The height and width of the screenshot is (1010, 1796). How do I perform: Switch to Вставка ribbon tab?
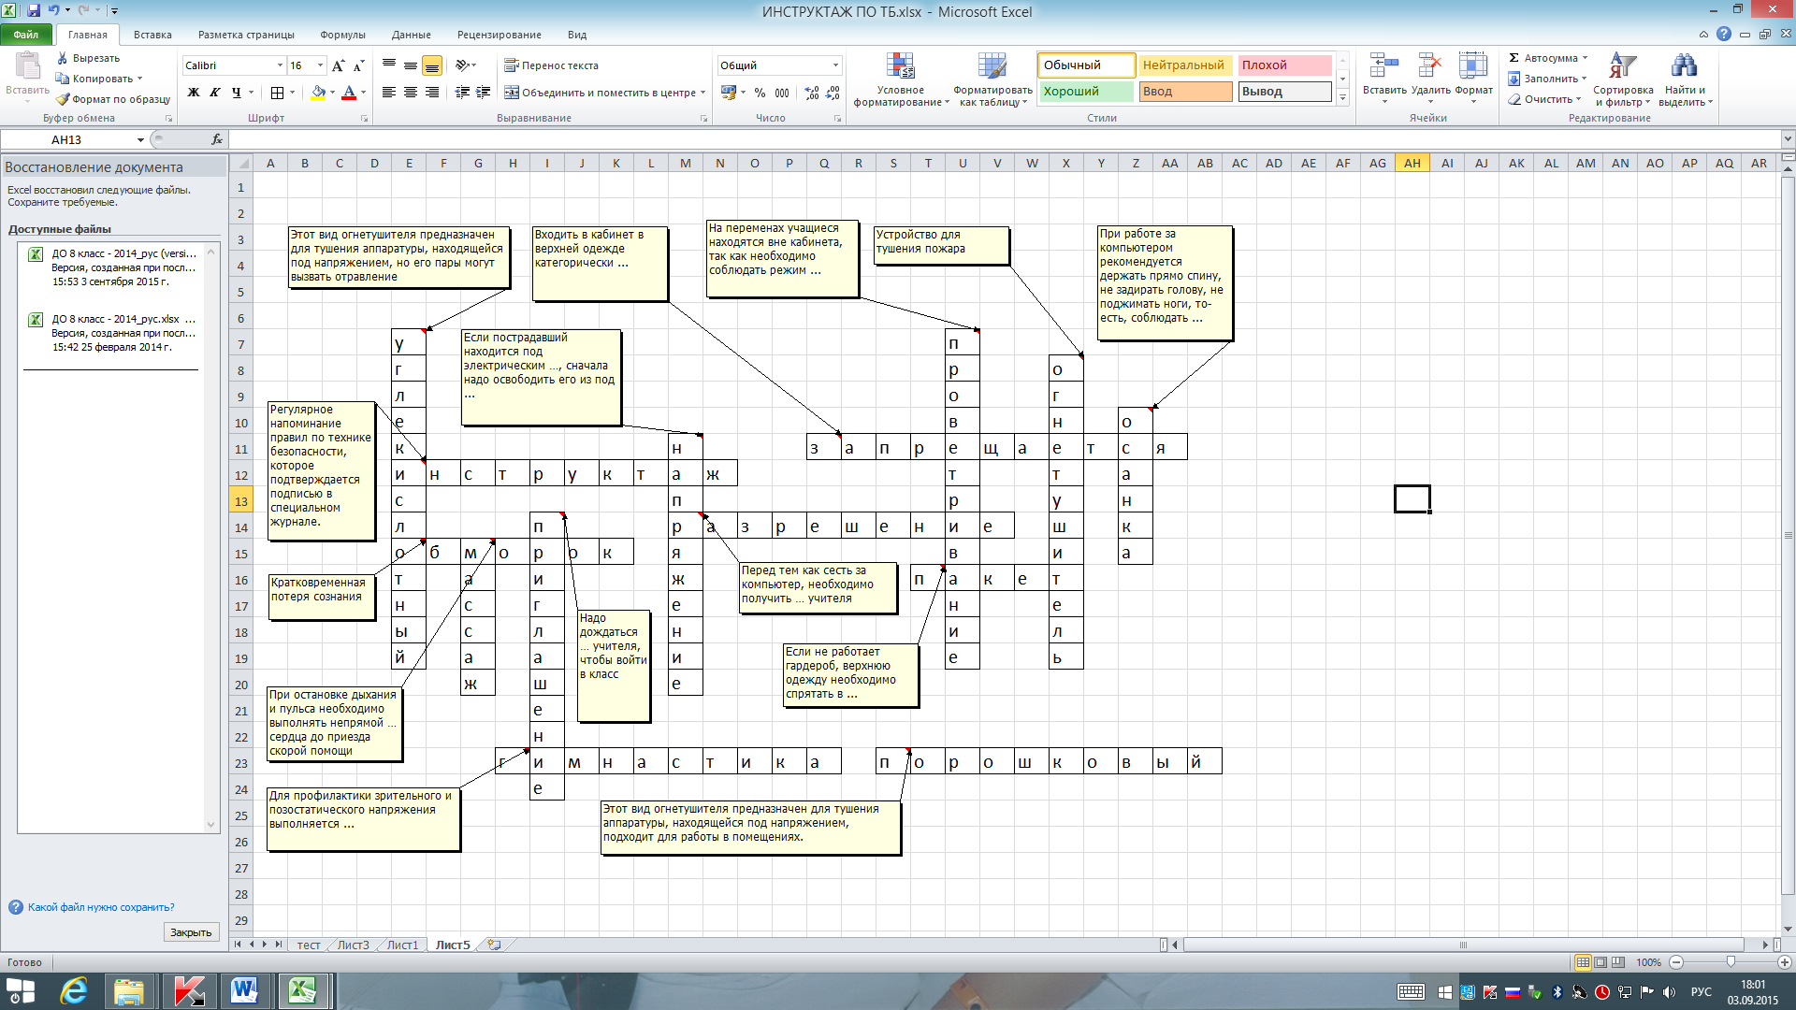coord(152,35)
